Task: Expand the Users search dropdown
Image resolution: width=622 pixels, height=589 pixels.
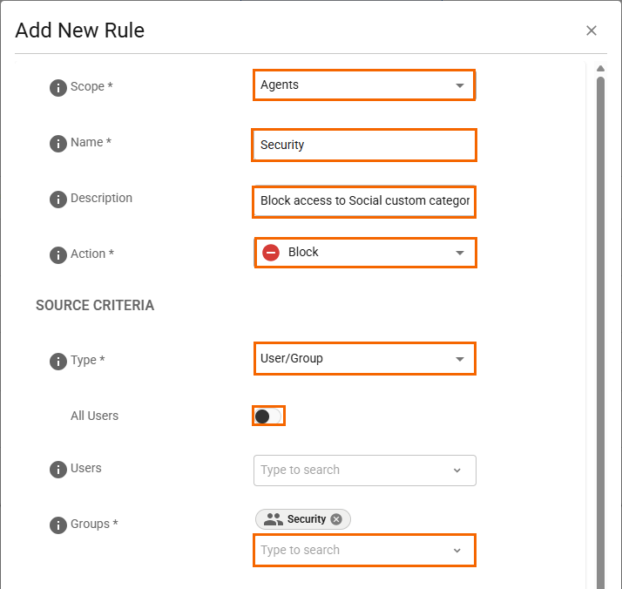Action: pos(457,471)
